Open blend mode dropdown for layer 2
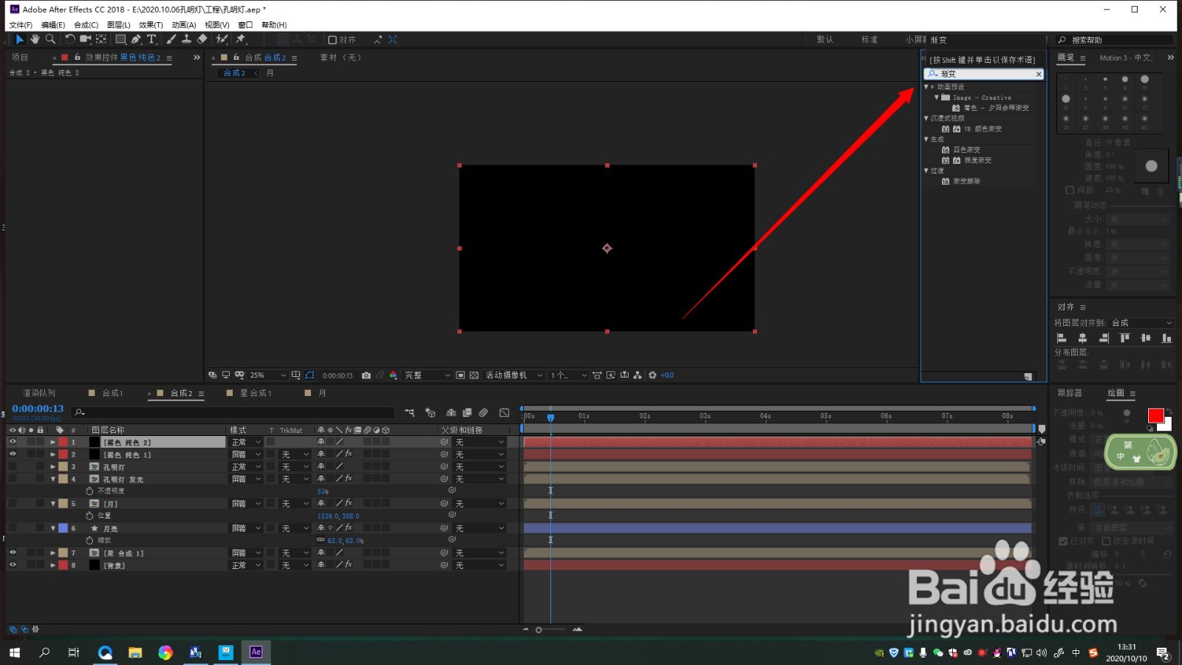This screenshot has width=1182, height=665. pos(247,454)
